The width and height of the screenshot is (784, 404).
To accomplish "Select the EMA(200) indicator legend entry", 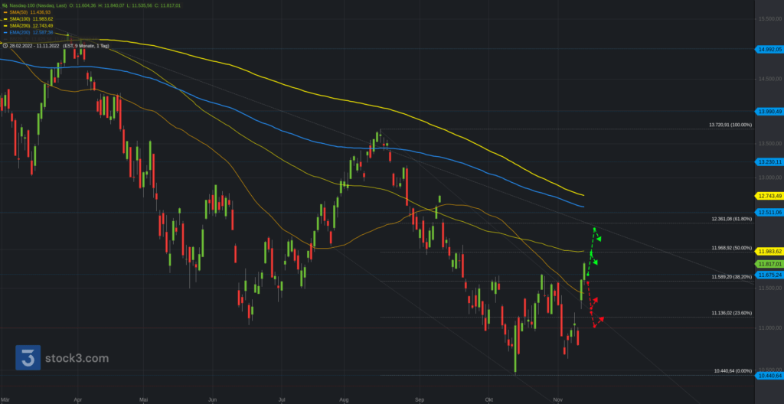I will click(x=31, y=33).
